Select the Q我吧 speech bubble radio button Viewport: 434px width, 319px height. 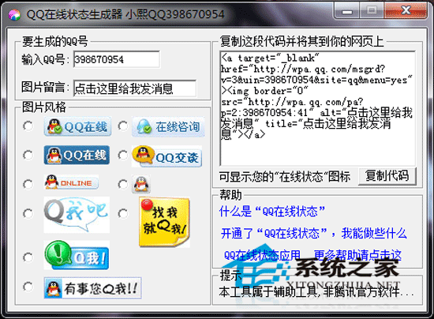(x=28, y=214)
